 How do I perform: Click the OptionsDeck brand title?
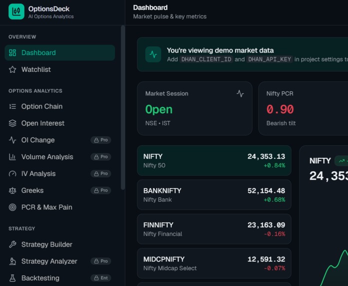[x=49, y=9]
